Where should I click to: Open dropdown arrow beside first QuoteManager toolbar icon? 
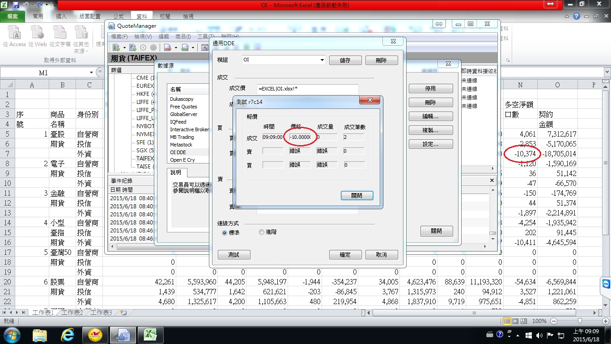123,48
